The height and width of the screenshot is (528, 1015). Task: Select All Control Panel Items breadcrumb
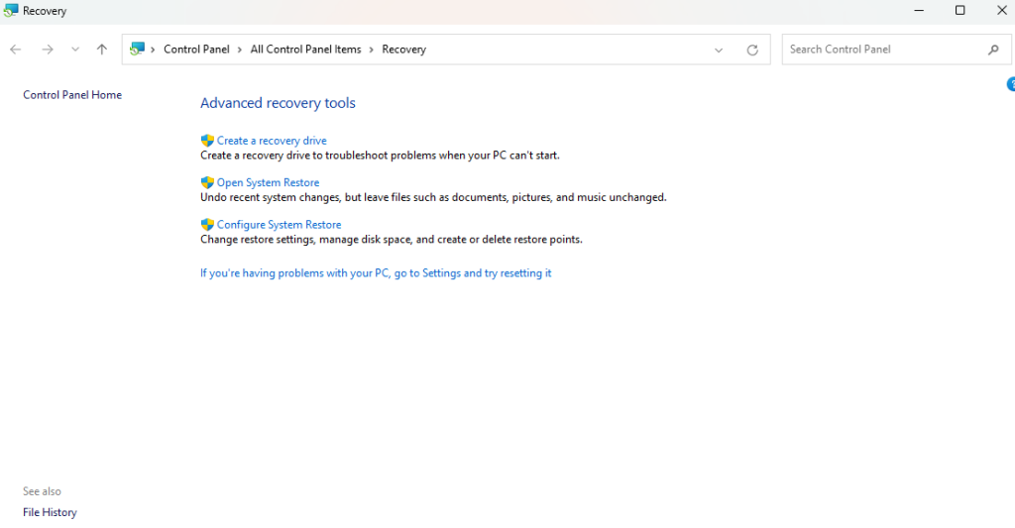305,50
